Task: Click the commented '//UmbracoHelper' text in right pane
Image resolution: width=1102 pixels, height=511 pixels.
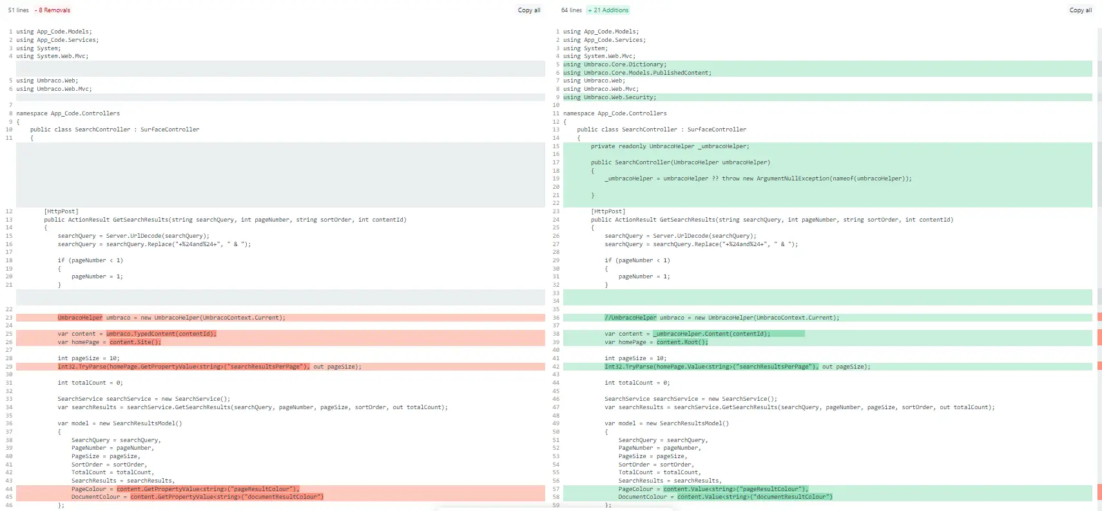Action: 630,318
